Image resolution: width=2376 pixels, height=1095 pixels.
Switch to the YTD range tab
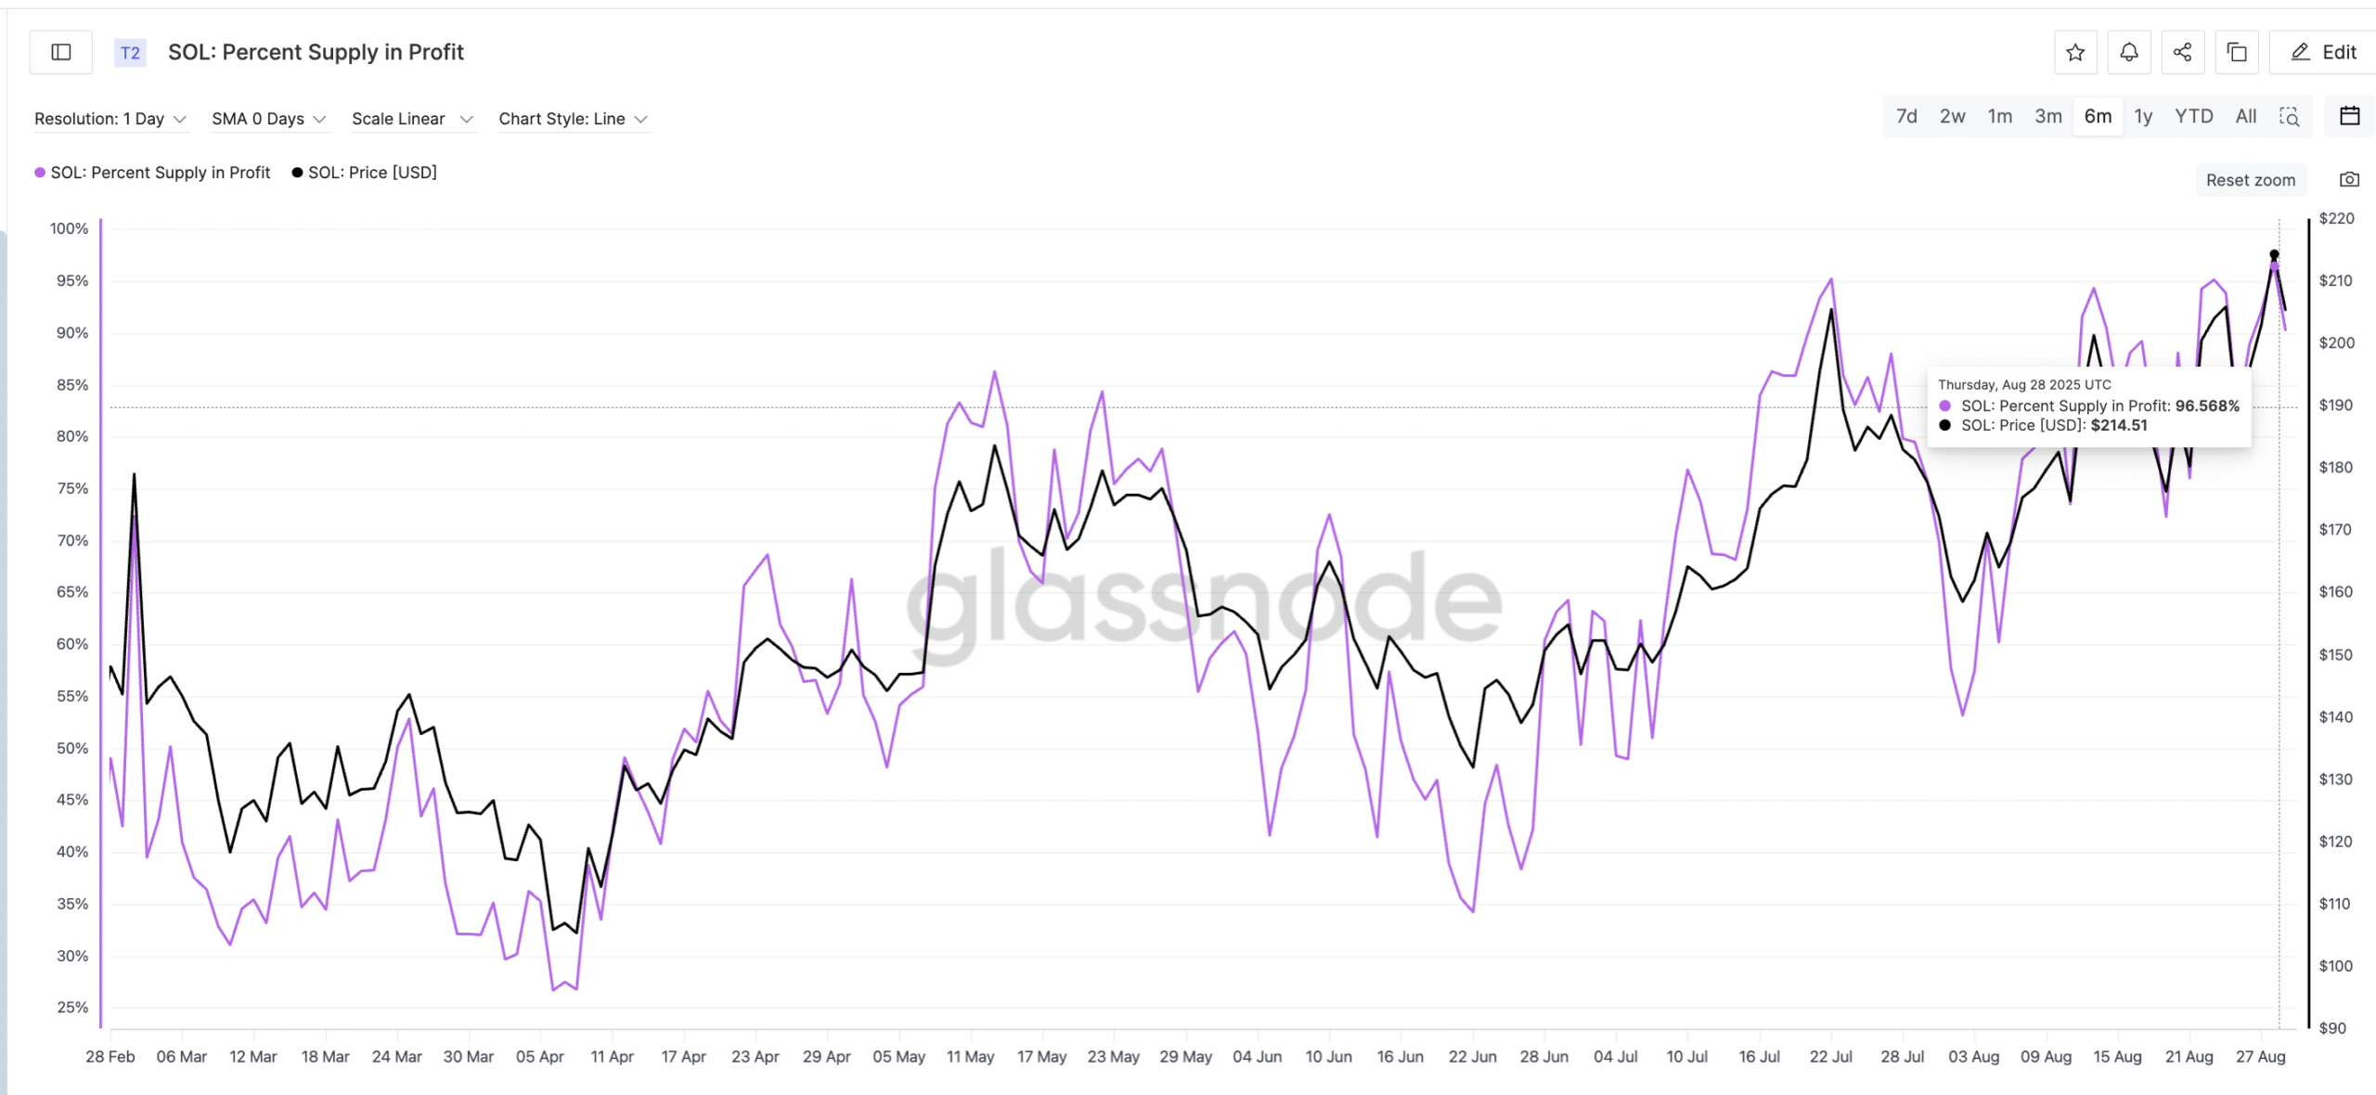[2193, 116]
